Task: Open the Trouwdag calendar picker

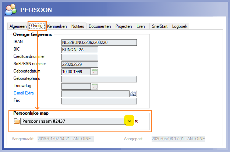Action: pyautogui.click(x=95, y=86)
